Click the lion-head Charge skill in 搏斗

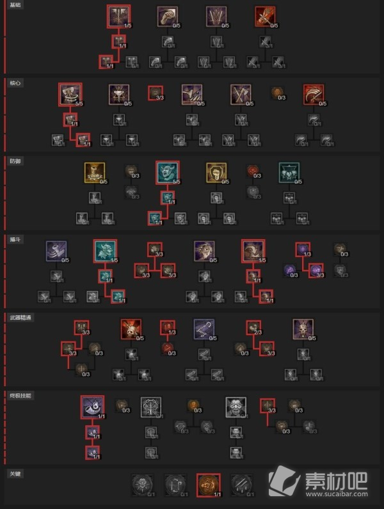[x=204, y=251]
